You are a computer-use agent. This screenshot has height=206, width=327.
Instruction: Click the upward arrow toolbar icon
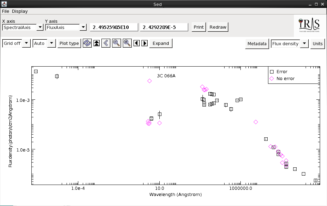click(x=97, y=43)
